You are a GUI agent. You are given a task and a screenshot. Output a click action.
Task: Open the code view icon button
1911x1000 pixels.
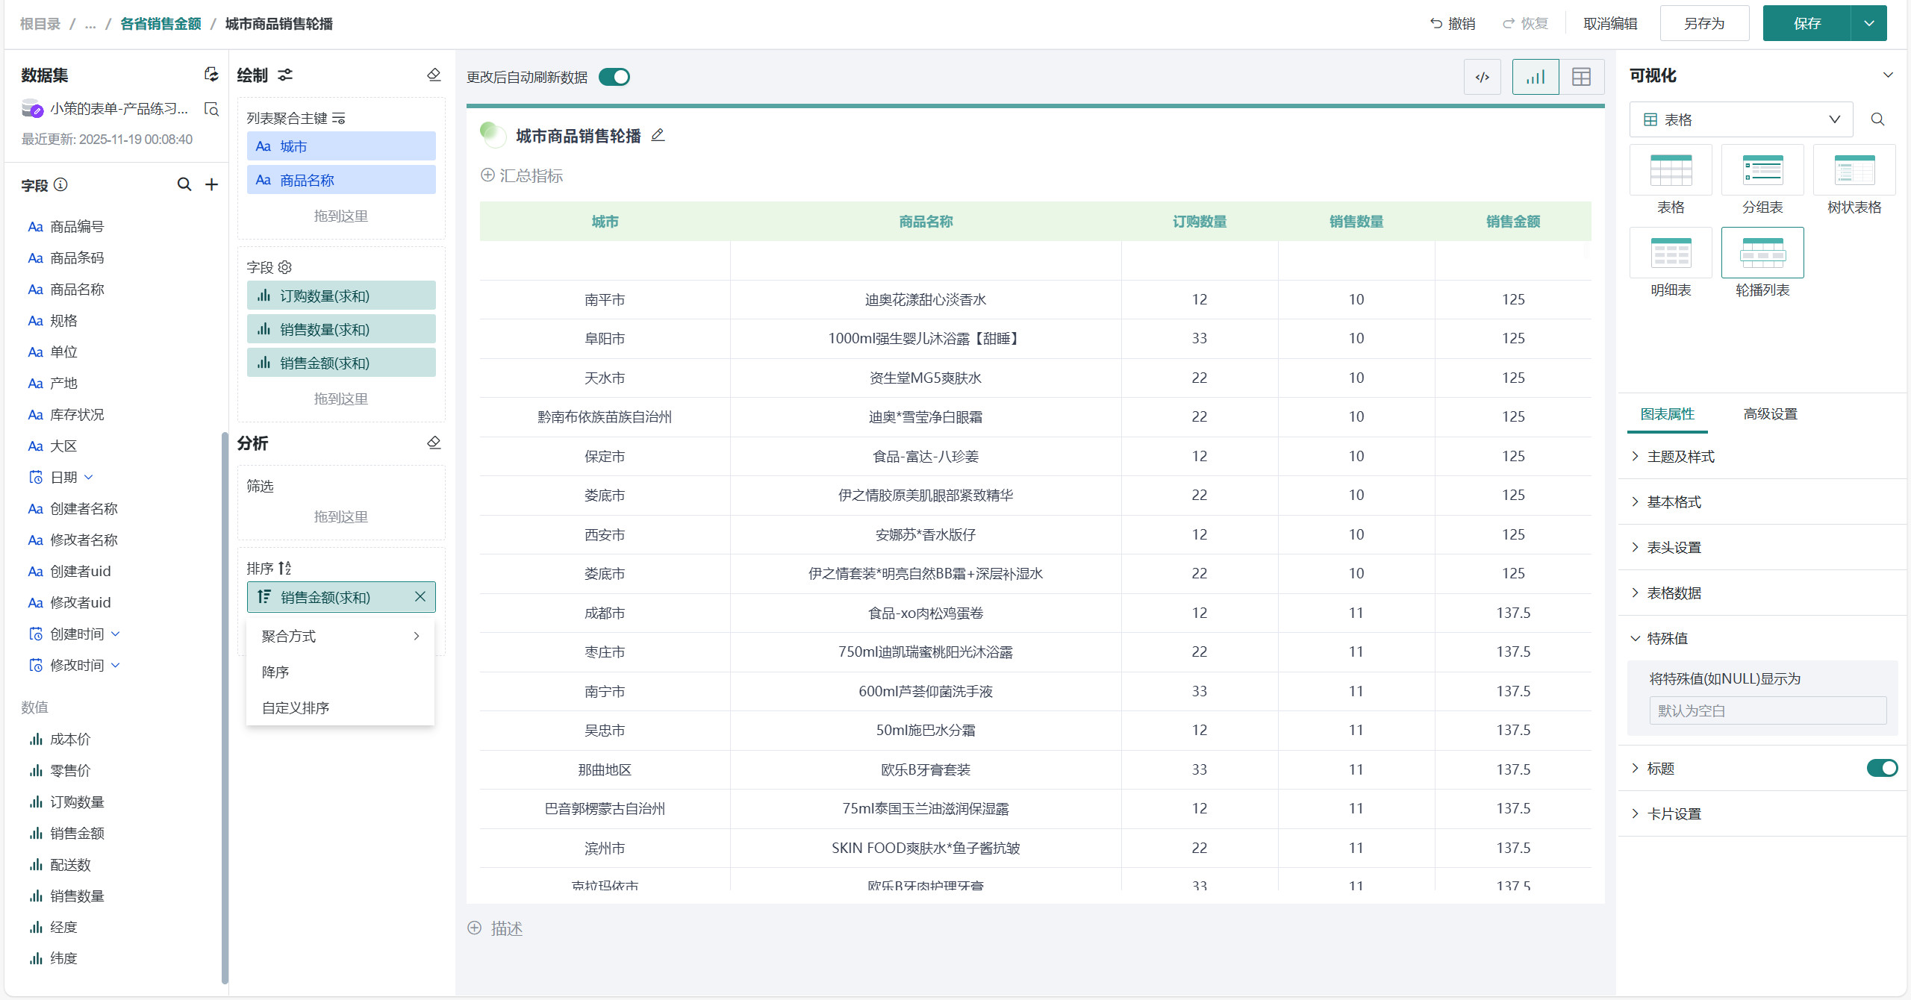coord(1482,77)
